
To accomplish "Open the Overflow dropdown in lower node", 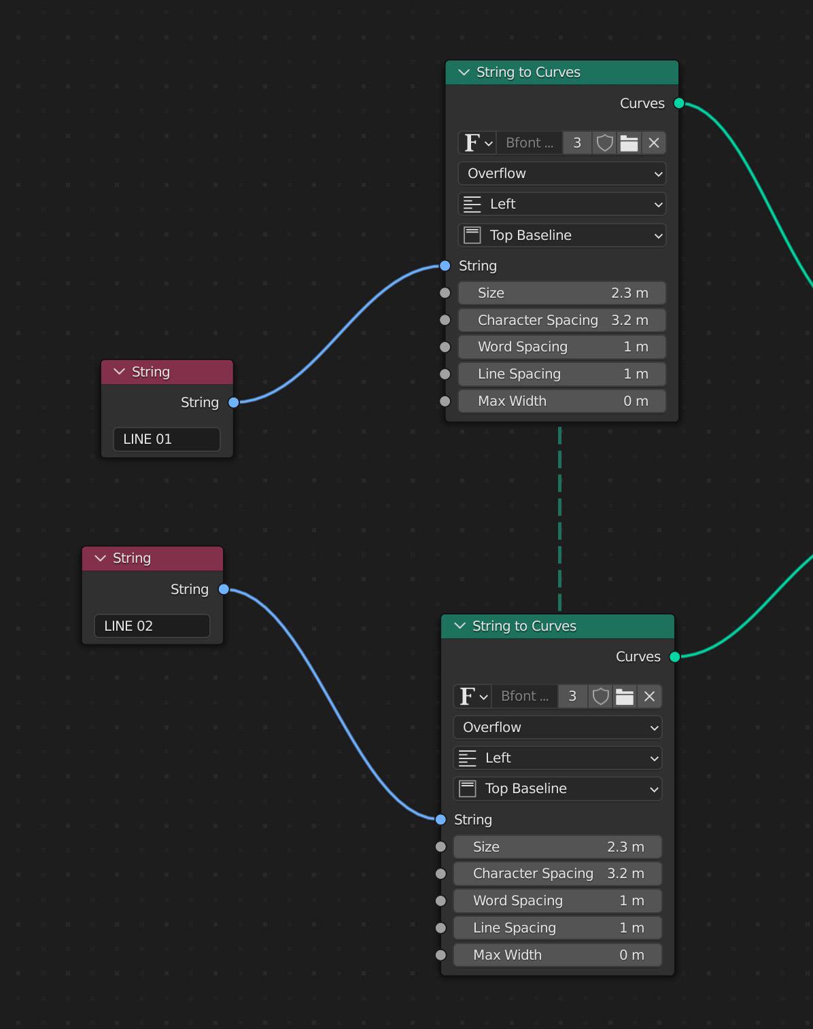I will click(557, 727).
